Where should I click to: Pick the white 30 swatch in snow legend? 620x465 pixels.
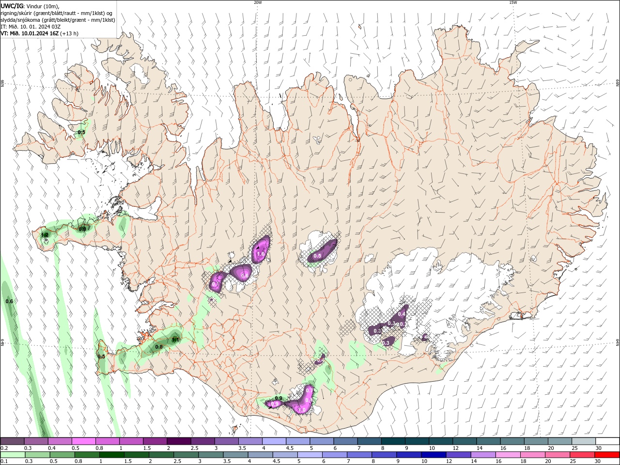pyautogui.click(x=607, y=441)
